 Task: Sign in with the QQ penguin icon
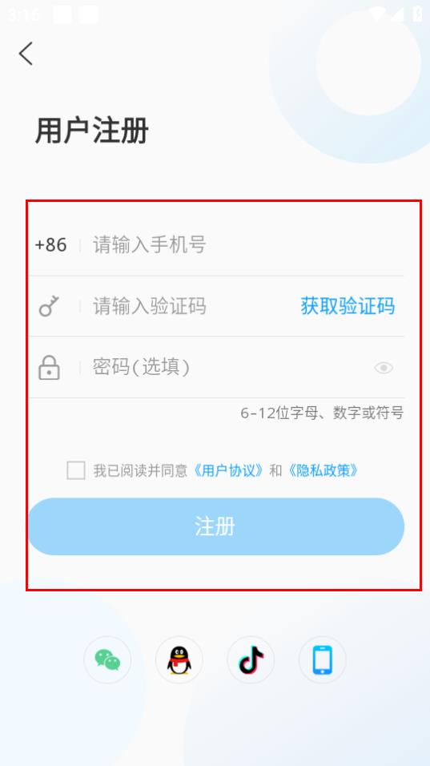[179, 659]
